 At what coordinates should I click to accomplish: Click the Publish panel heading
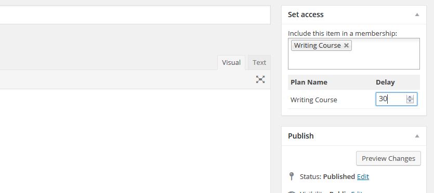click(300, 136)
